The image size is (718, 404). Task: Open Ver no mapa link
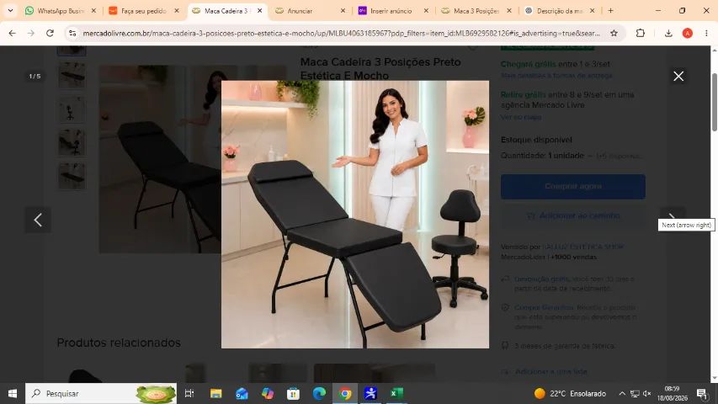pyautogui.click(x=521, y=117)
